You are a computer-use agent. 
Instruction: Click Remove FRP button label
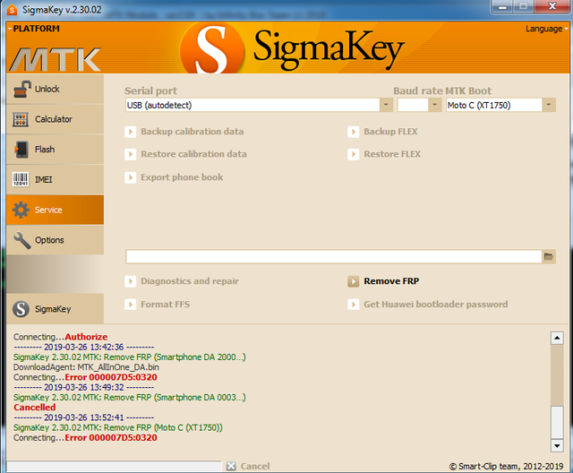click(x=391, y=281)
